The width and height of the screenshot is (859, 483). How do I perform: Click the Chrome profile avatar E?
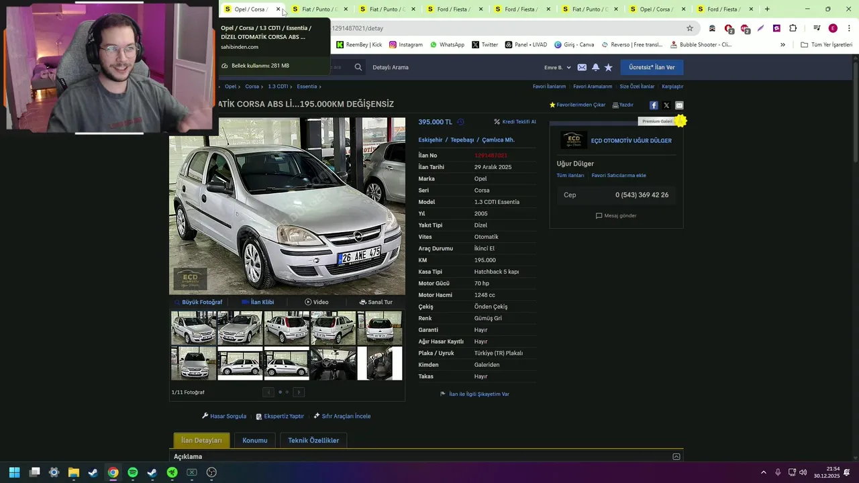point(833,28)
